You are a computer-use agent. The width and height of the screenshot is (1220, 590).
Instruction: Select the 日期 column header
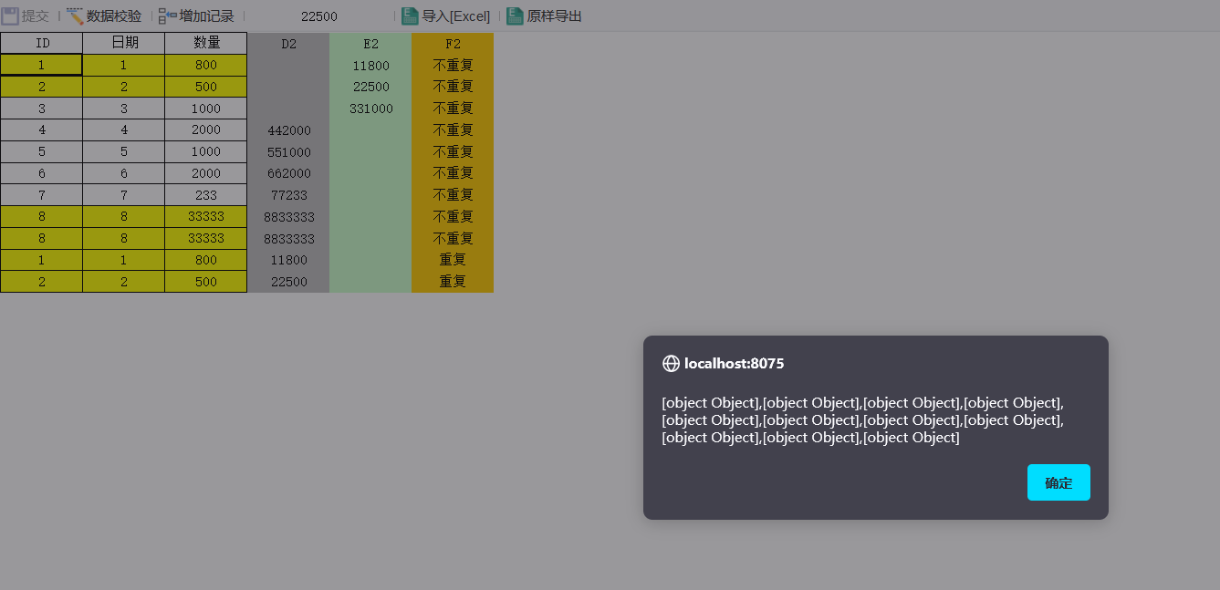pyautogui.click(x=124, y=43)
